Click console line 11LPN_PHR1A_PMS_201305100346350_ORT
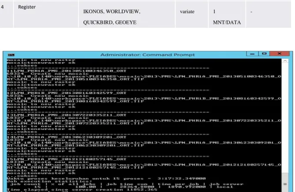The image size is (295, 192). coord(67,71)
